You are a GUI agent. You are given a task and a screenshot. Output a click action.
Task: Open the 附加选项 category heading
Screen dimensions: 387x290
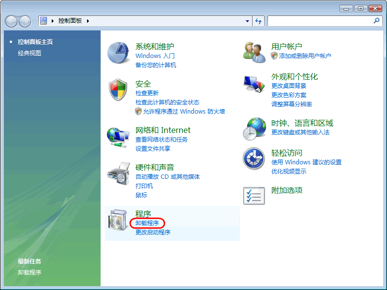coord(287,190)
